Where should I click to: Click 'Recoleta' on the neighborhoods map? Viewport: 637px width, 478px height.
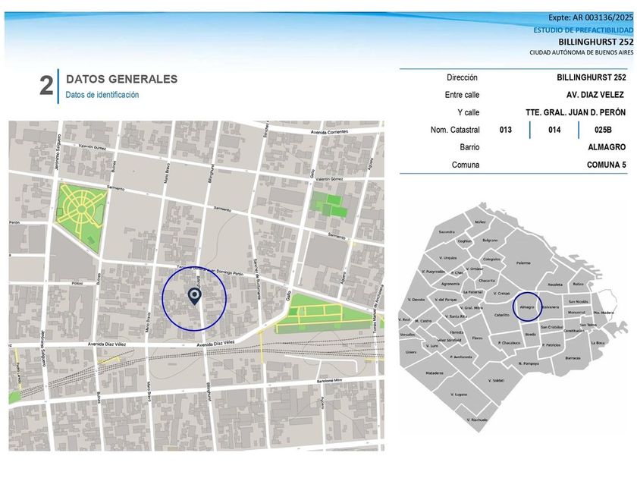(x=555, y=285)
